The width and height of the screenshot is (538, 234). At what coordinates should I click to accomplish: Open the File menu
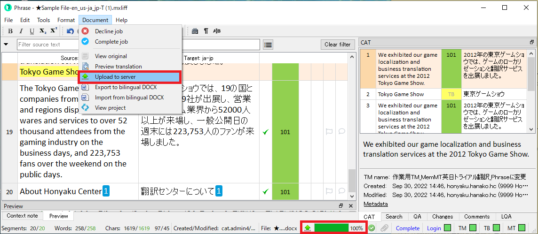click(8, 20)
